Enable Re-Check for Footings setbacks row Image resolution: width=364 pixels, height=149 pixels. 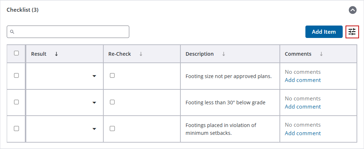pos(112,128)
